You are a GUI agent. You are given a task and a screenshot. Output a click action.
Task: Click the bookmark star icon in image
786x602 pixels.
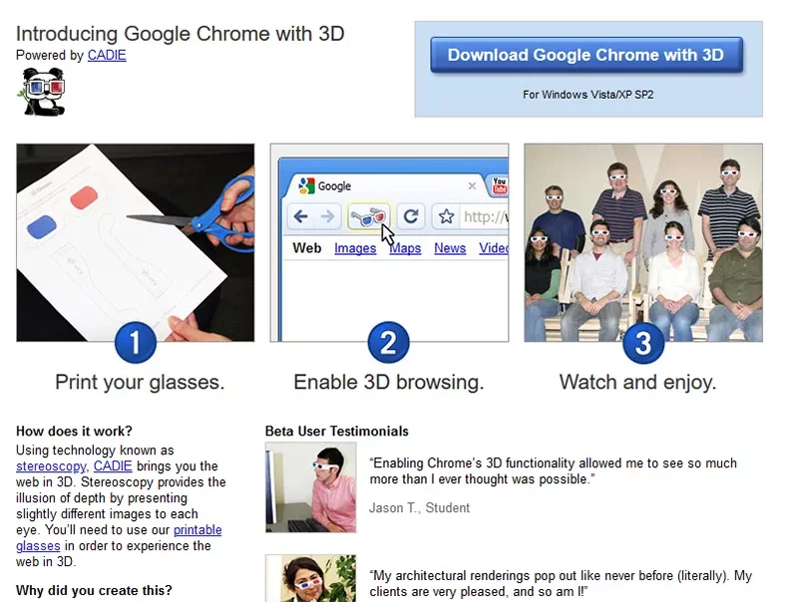tap(447, 216)
